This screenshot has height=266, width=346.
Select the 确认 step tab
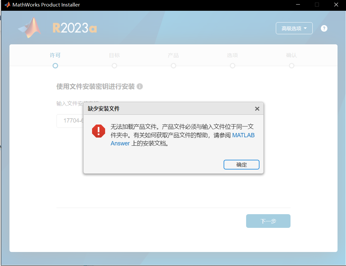coord(291,55)
